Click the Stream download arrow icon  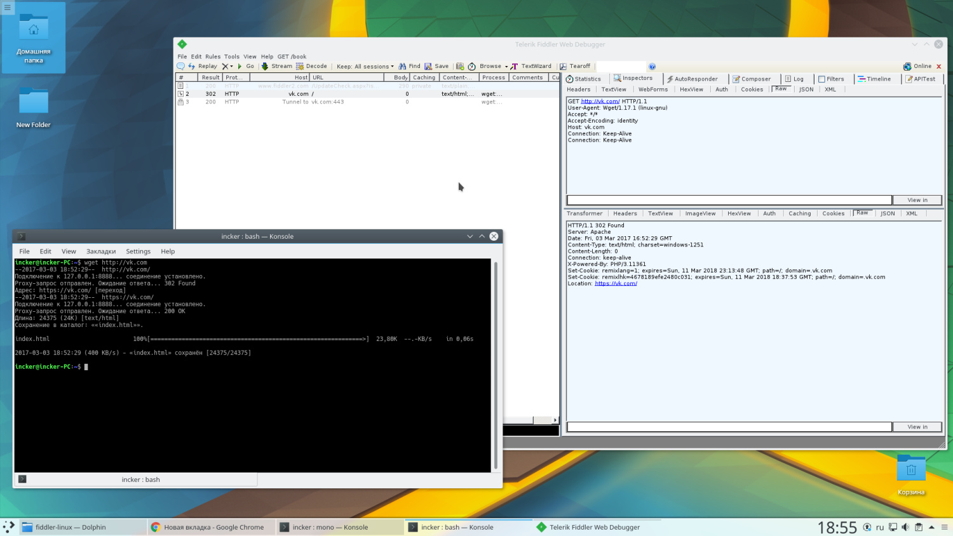click(265, 66)
